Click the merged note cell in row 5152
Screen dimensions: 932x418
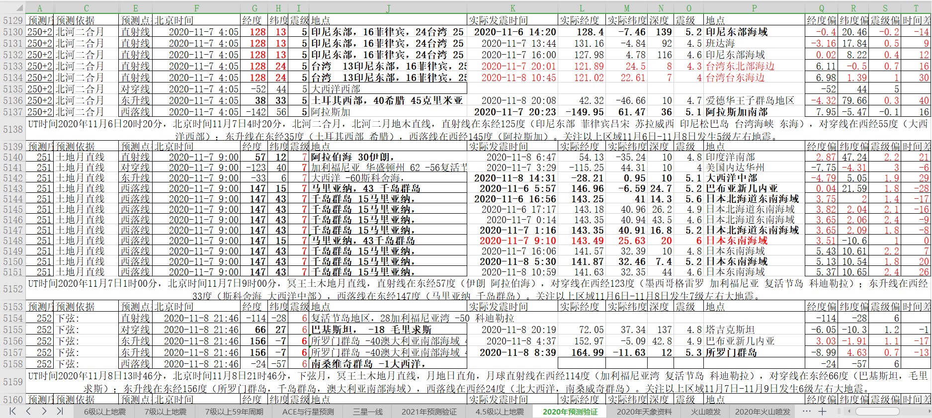pos(478,289)
